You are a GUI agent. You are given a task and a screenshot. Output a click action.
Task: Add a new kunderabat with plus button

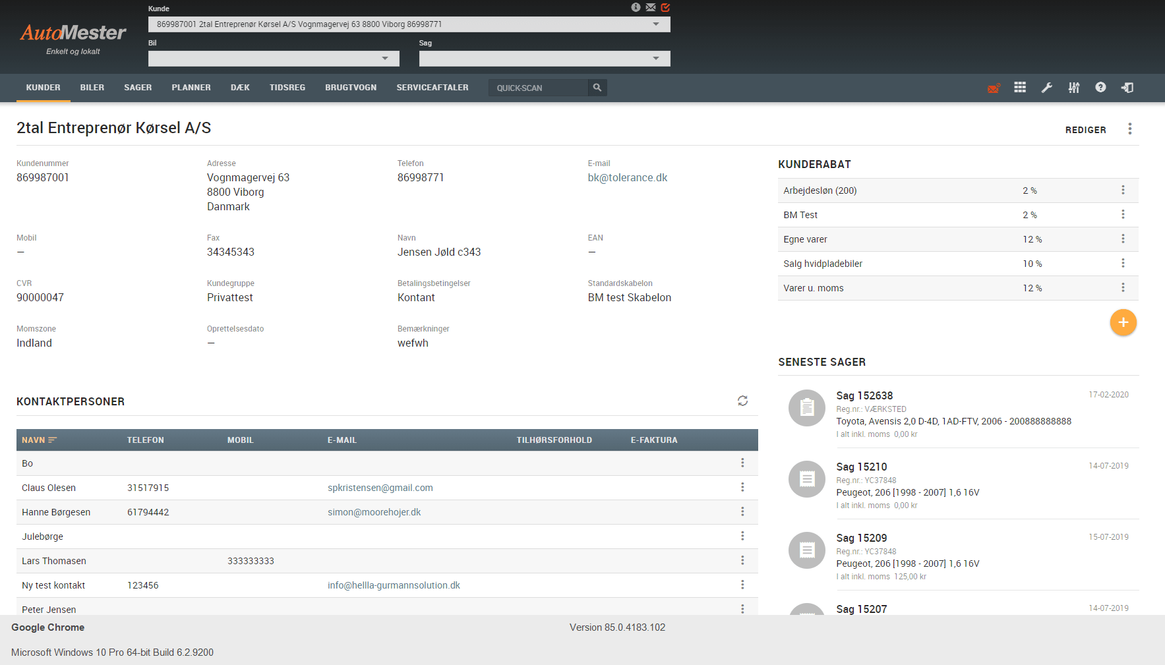(1123, 322)
